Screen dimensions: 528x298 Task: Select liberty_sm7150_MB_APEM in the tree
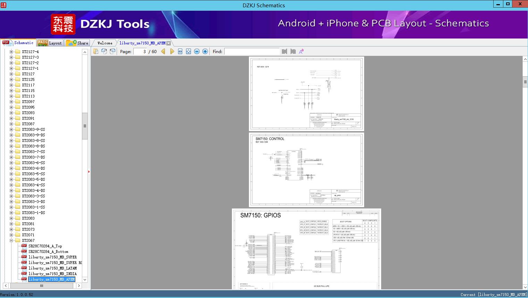tap(51, 279)
